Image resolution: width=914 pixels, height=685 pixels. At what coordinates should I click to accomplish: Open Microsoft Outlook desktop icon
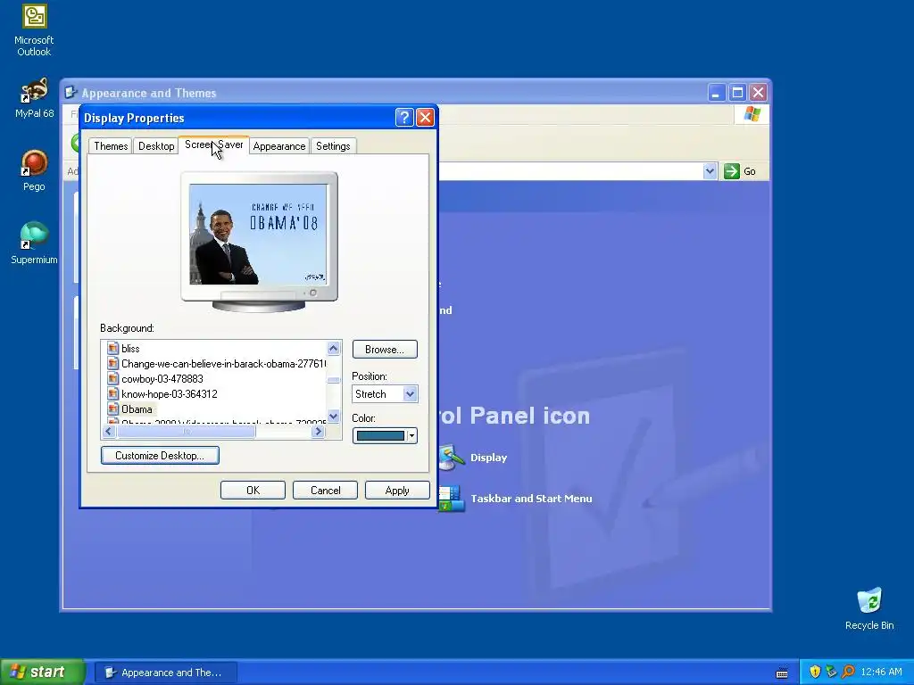(34, 30)
